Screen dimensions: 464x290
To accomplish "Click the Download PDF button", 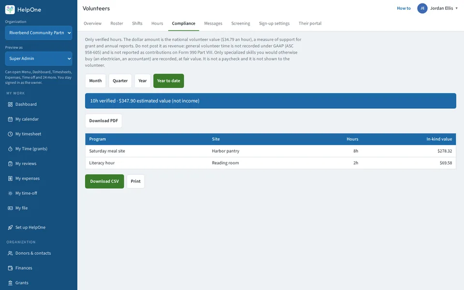I will point(103,121).
